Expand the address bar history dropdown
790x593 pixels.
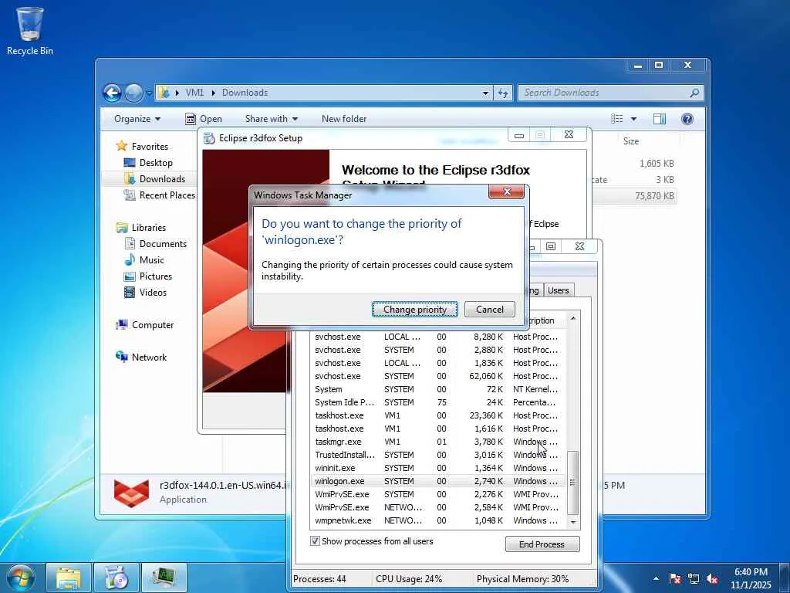(485, 93)
